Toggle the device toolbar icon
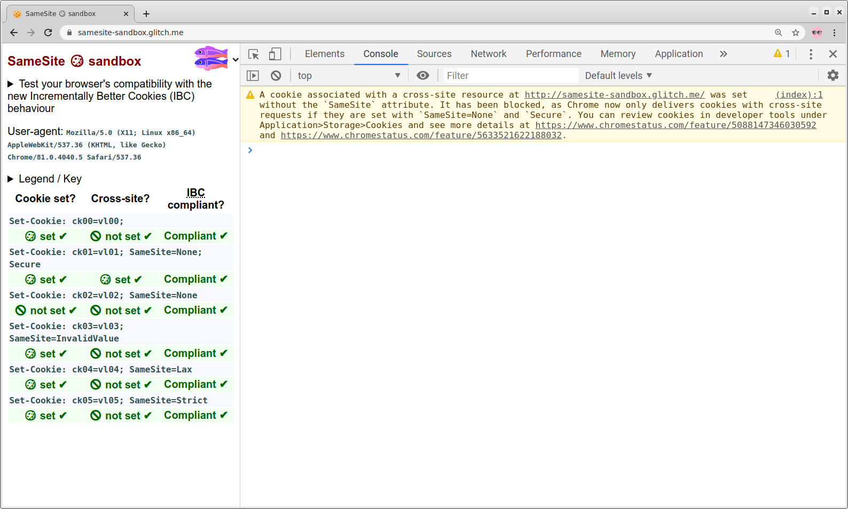848x509 pixels. 275,54
